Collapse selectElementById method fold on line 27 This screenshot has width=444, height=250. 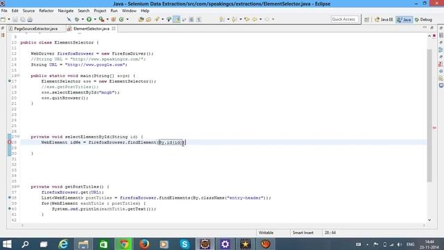19,136
